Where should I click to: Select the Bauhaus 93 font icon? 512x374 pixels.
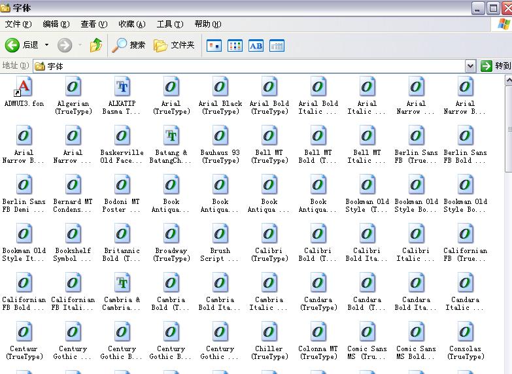220,136
